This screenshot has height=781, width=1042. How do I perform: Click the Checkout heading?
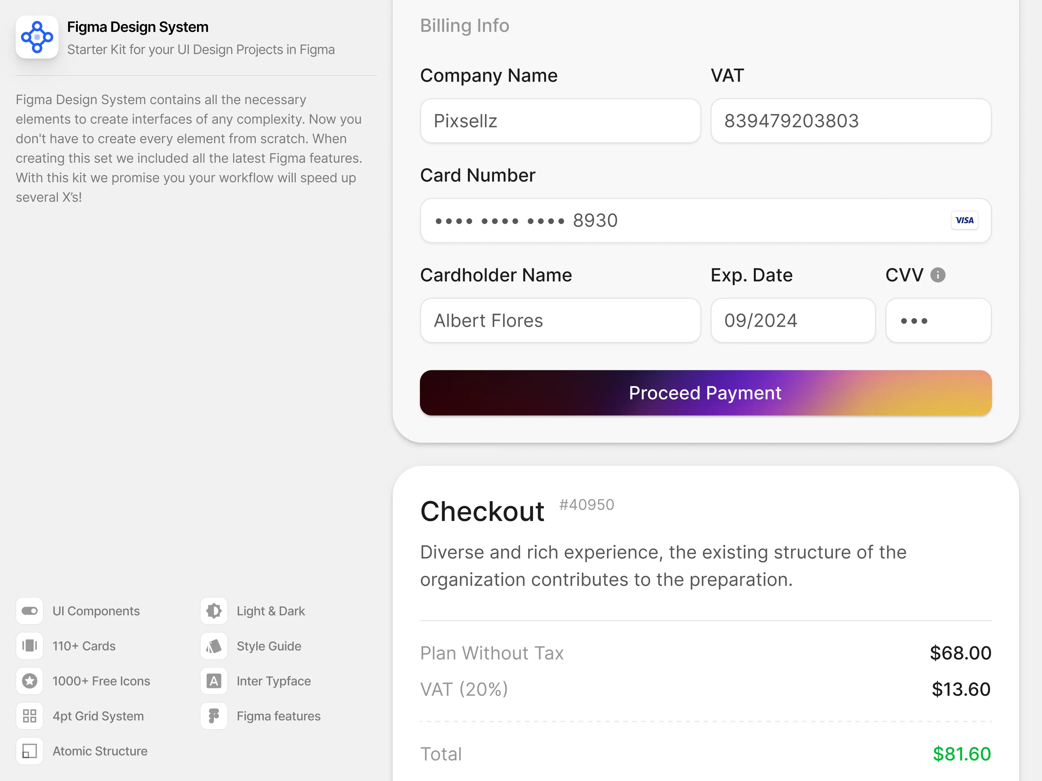click(482, 511)
